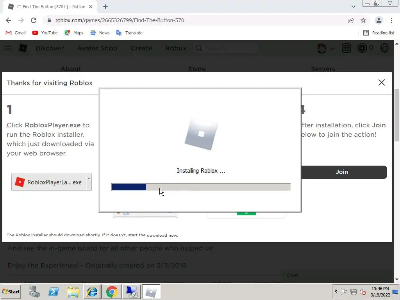This screenshot has width=400, height=300.
Task: Open network tray icon
Action: coord(353,291)
